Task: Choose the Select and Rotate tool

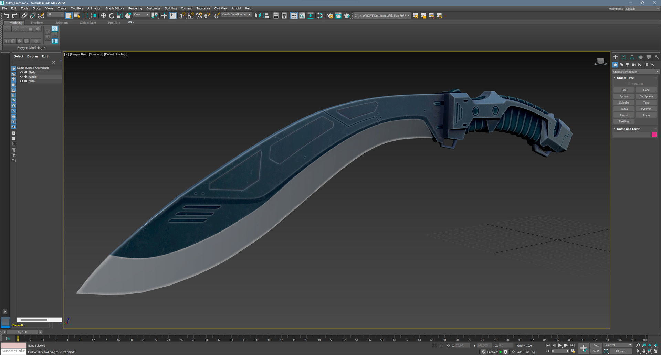Action: point(112,15)
